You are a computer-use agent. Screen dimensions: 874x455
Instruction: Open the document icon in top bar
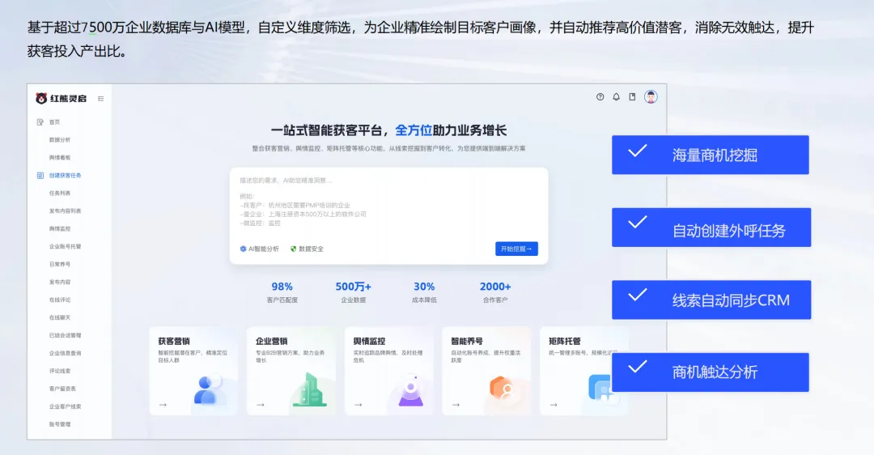[632, 97]
